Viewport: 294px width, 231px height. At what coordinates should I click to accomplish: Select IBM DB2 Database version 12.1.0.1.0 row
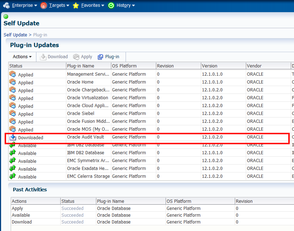[x=151, y=153]
